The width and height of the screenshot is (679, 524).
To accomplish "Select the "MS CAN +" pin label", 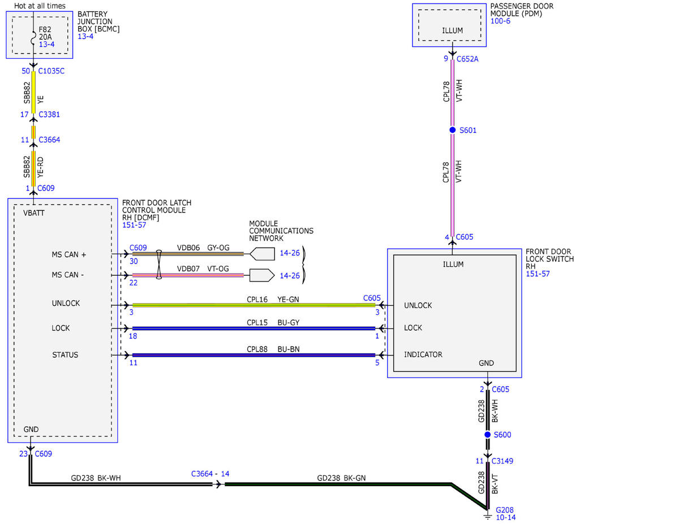I will pos(69,255).
